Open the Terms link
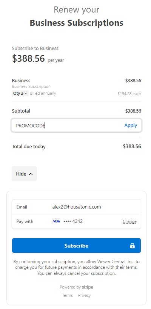Image resolution: width=151 pixels, height=309 pixels. [x=68, y=295]
